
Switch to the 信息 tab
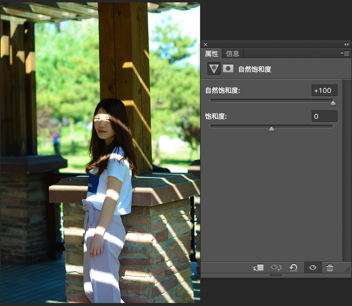click(233, 54)
